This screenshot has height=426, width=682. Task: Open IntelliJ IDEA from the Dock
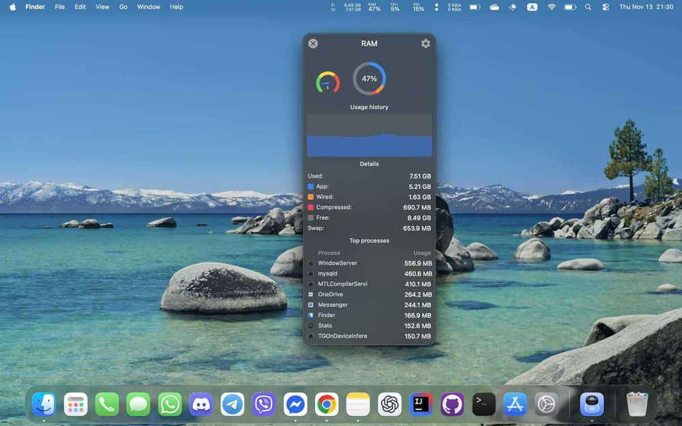[421, 404]
